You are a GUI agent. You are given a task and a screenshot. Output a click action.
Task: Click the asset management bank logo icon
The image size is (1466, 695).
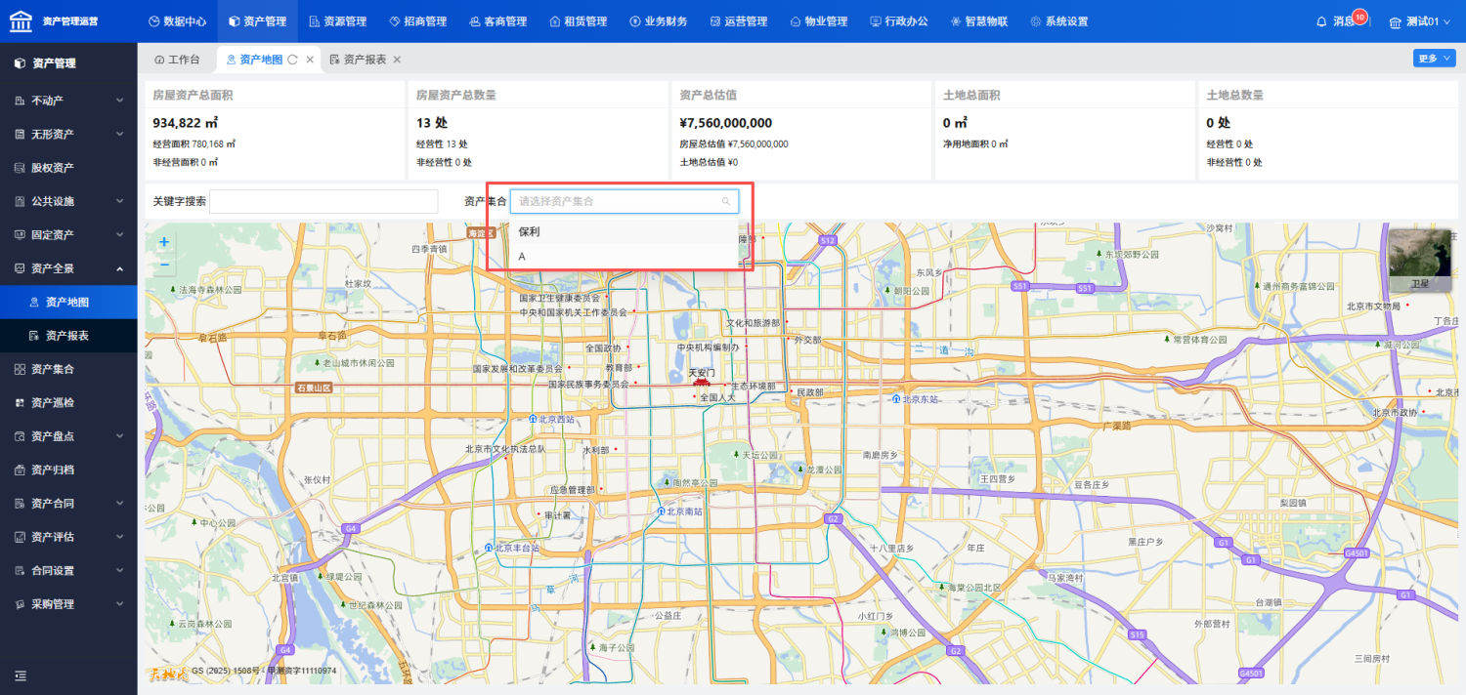click(20, 20)
